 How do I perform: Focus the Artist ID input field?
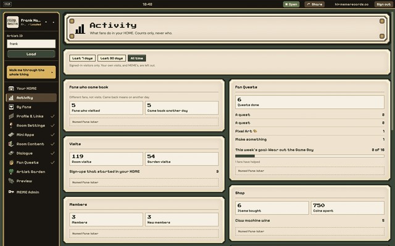pos(31,44)
